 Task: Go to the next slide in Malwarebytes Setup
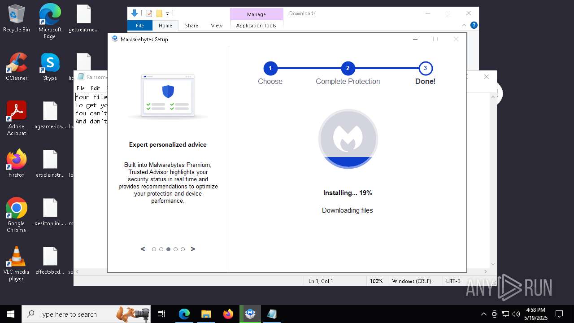[x=193, y=249]
